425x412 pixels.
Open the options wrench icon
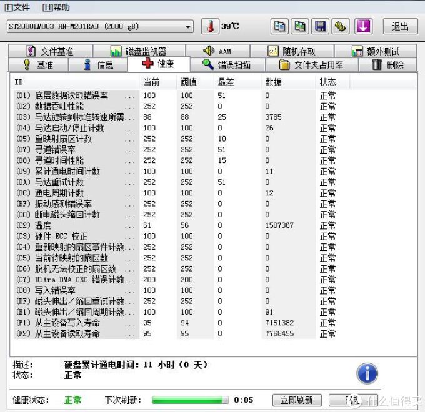tap(341, 26)
